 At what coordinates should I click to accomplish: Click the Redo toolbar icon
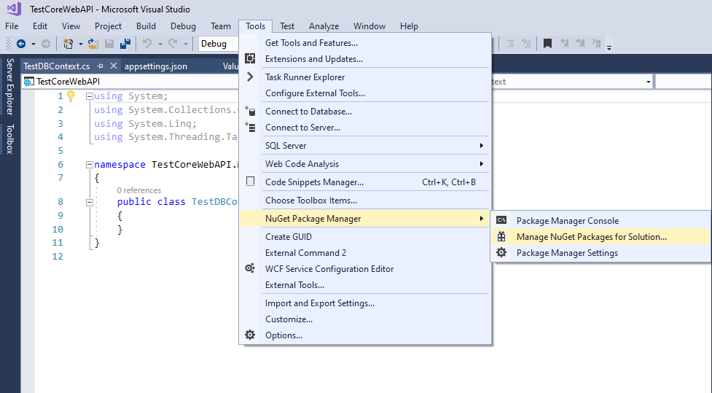click(x=173, y=44)
